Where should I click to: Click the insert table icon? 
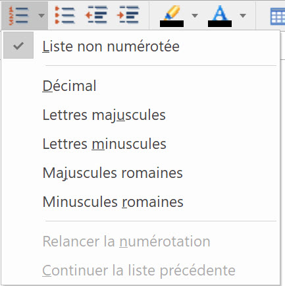point(278,16)
